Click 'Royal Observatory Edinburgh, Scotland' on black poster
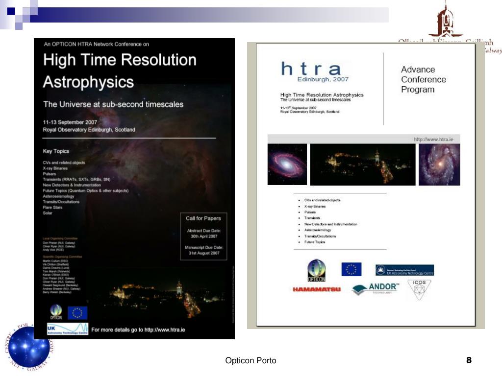 [89, 130]
